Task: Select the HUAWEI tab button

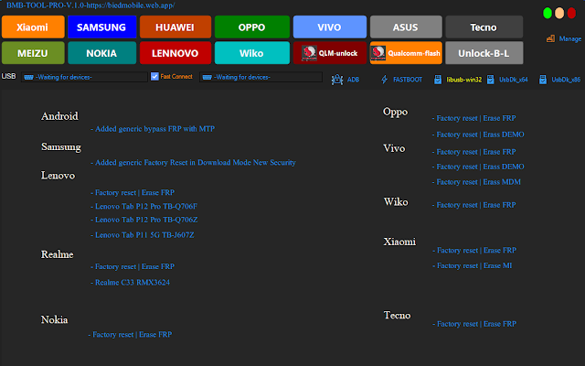Action: pos(175,27)
